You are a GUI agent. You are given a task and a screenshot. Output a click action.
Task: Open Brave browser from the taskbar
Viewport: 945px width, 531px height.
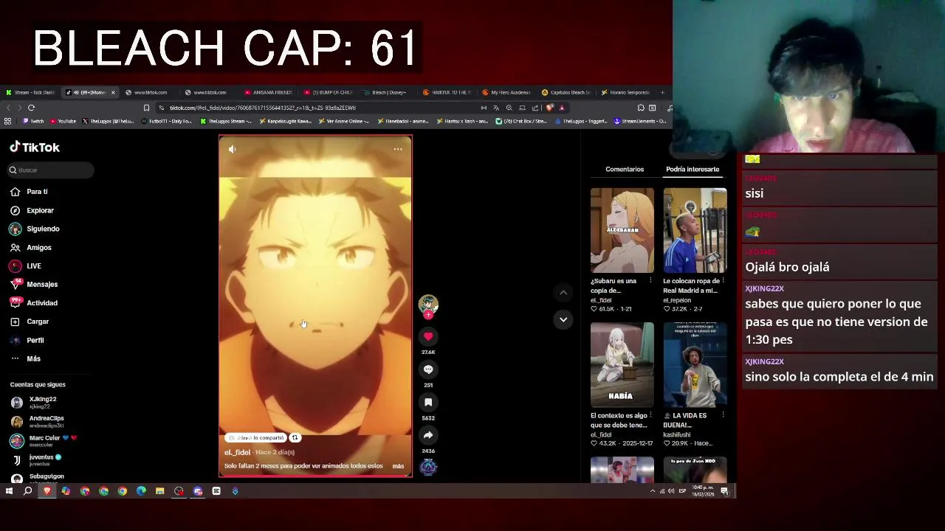click(x=47, y=491)
